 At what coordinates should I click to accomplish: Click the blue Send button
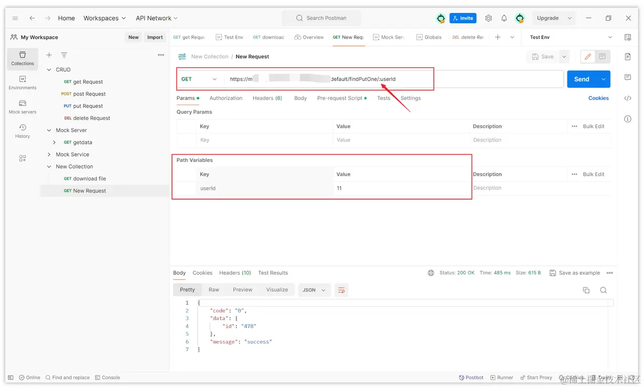coord(581,79)
